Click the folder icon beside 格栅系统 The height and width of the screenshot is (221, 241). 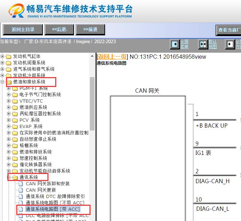(x=15, y=146)
